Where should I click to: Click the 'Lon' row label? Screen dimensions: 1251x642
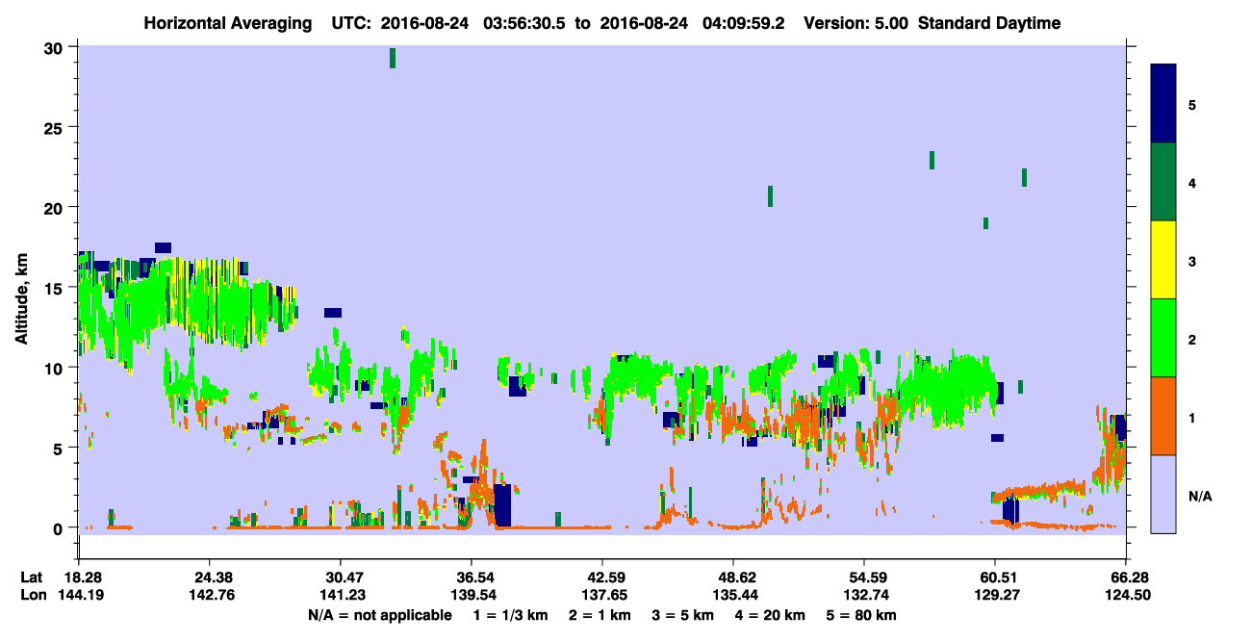(x=33, y=595)
